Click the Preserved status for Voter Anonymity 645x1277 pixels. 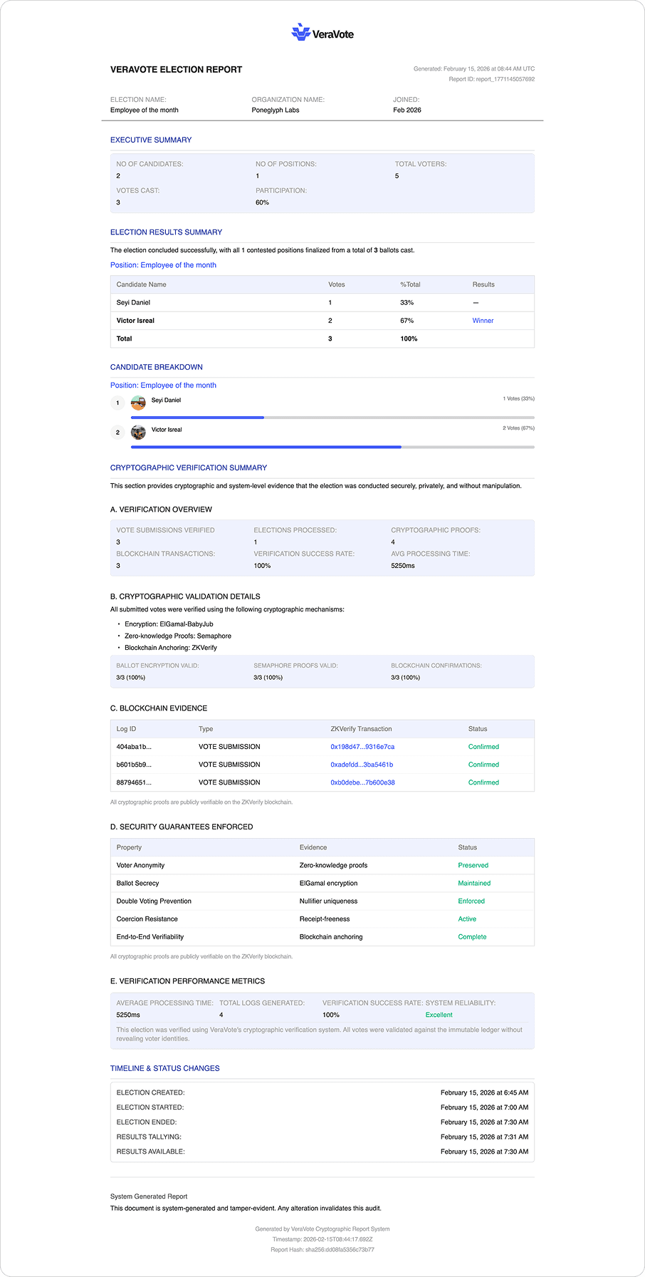pos(473,865)
